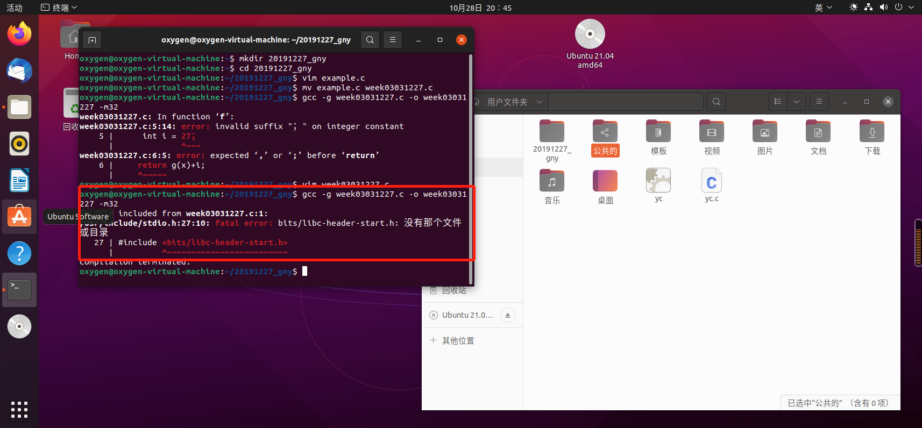Switch file manager to list view
Image resolution: width=922 pixels, height=428 pixels.
[778, 102]
